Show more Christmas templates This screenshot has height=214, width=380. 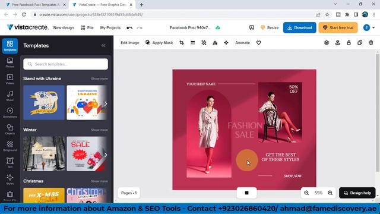tap(99, 181)
